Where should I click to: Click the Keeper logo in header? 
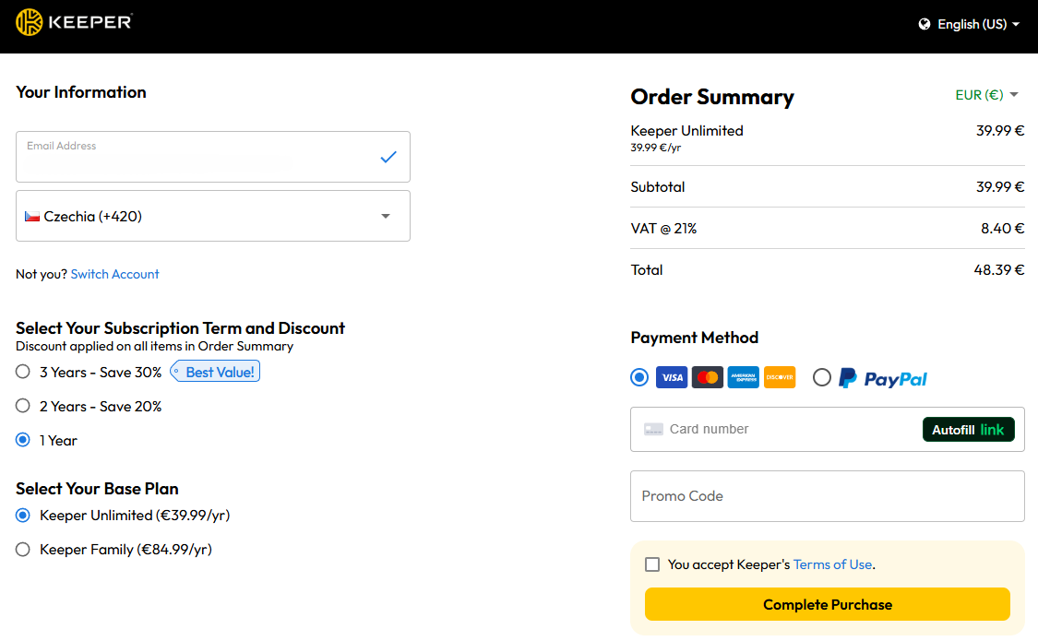[74, 22]
